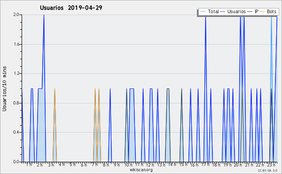
Task: Select the "Bots" legend label
Action: click(271, 11)
